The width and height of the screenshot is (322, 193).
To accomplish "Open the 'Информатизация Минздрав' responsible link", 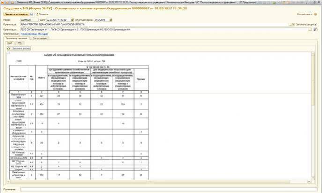I will pyautogui.click(x=35, y=34).
